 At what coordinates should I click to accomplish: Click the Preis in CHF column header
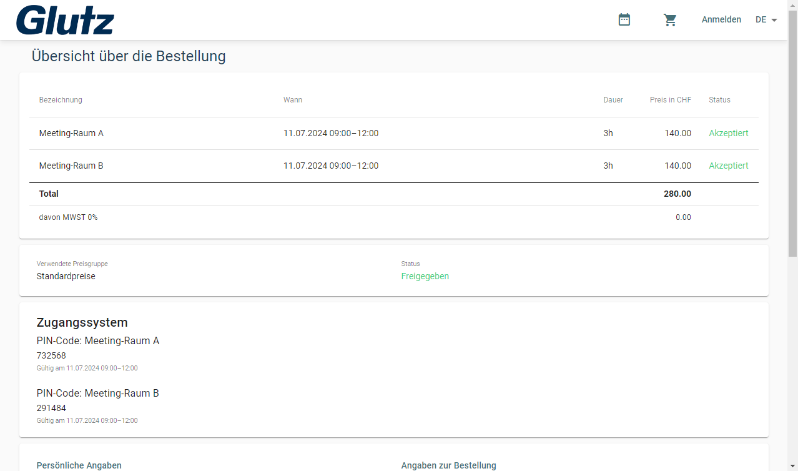pyautogui.click(x=670, y=100)
